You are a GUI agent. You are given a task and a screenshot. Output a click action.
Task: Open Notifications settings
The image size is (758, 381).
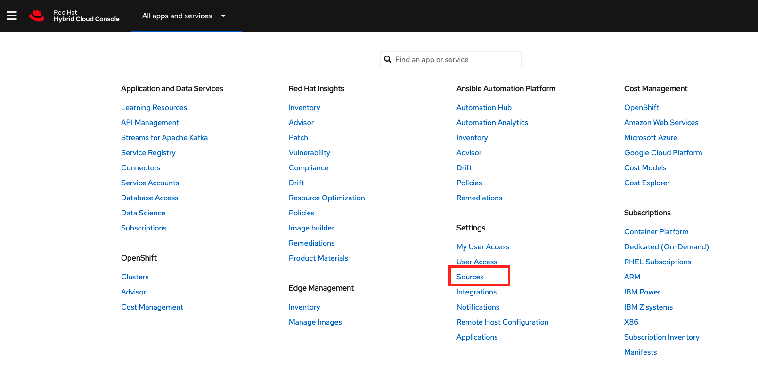[x=478, y=307]
